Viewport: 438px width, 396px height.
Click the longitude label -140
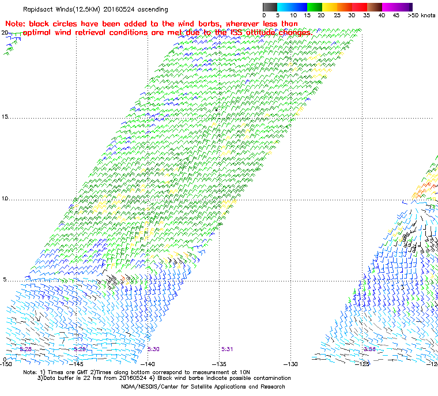pos(148,364)
